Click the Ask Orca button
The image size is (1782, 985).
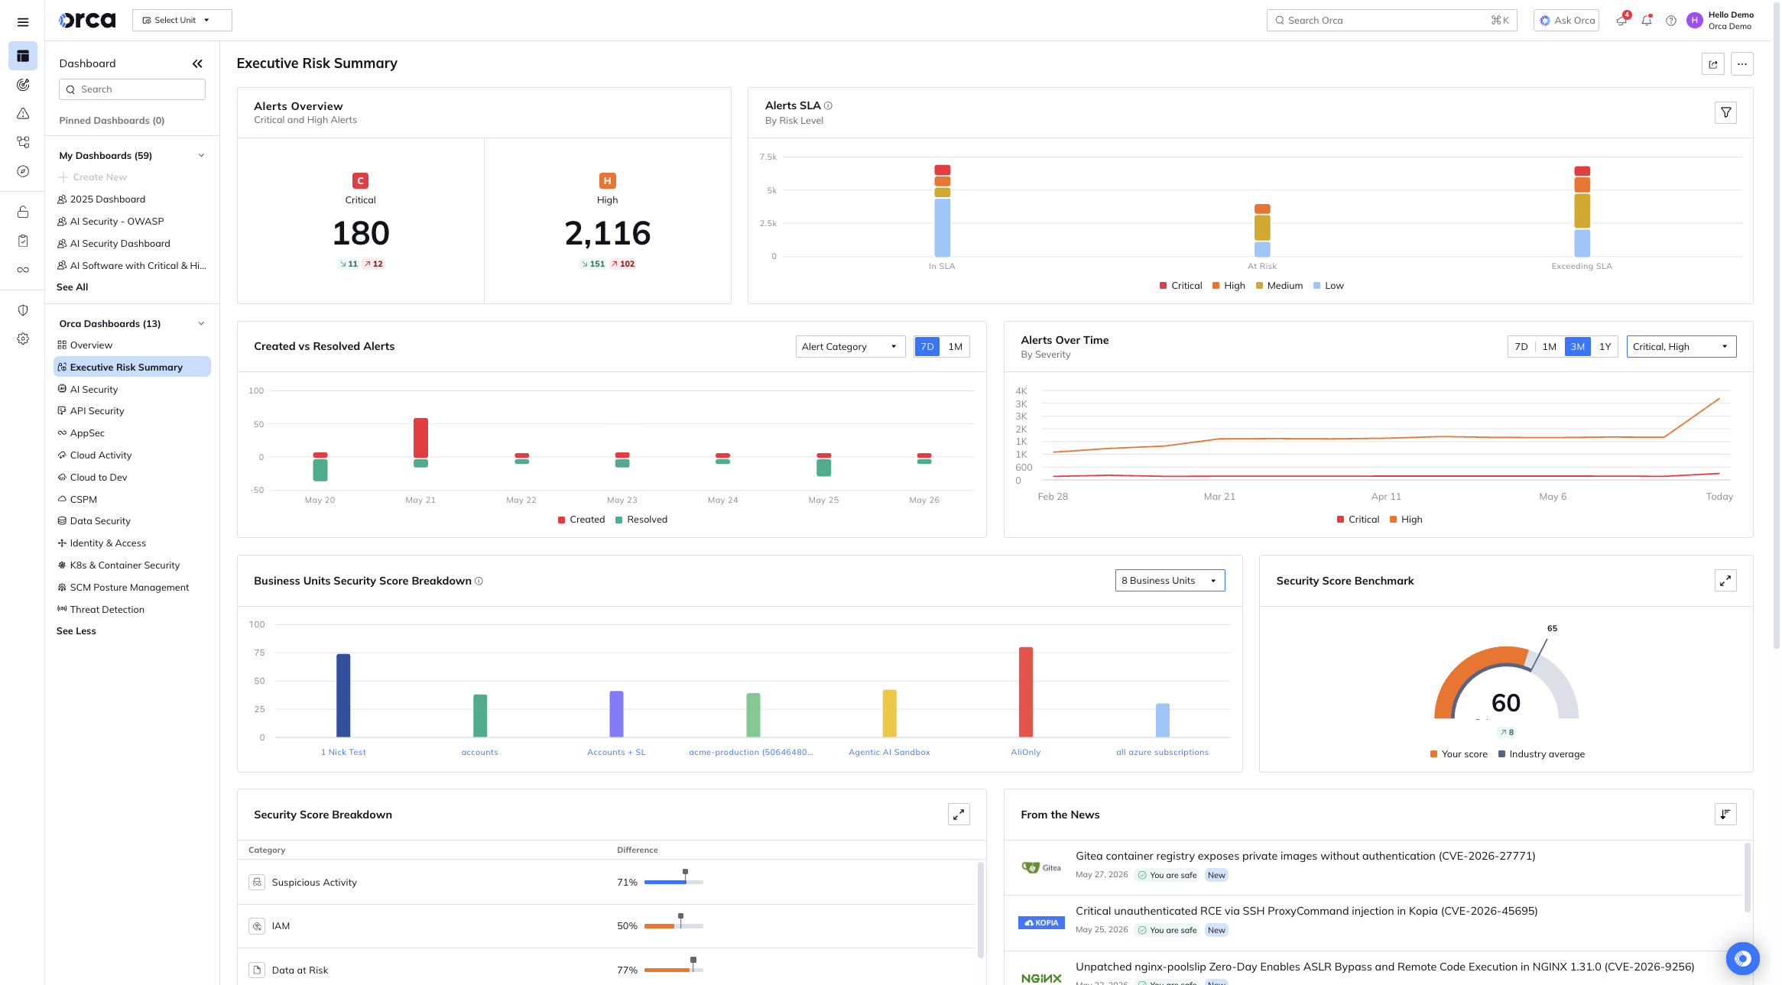[x=1566, y=21]
